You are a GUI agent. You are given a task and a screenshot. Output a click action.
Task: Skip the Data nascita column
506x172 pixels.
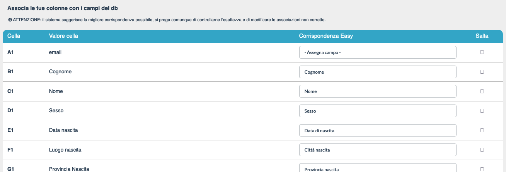coord(482,130)
